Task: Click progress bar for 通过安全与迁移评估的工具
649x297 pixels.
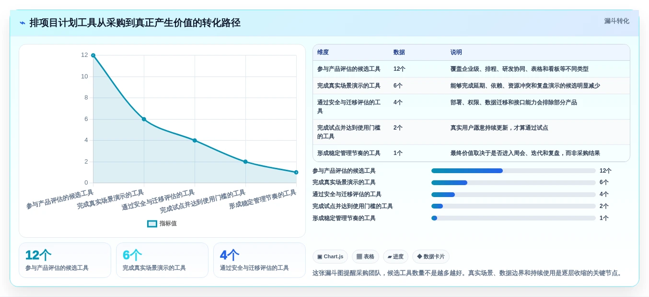Action: coord(513,194)
